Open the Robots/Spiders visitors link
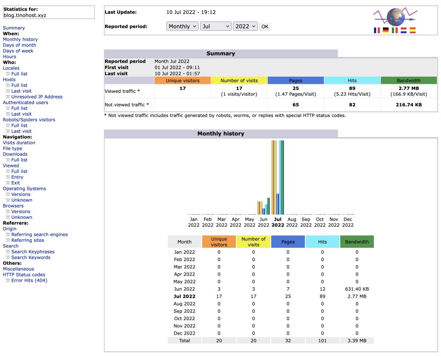Viewport: 441px width, 357px height. pyautogui.click(x=29, y=120)
